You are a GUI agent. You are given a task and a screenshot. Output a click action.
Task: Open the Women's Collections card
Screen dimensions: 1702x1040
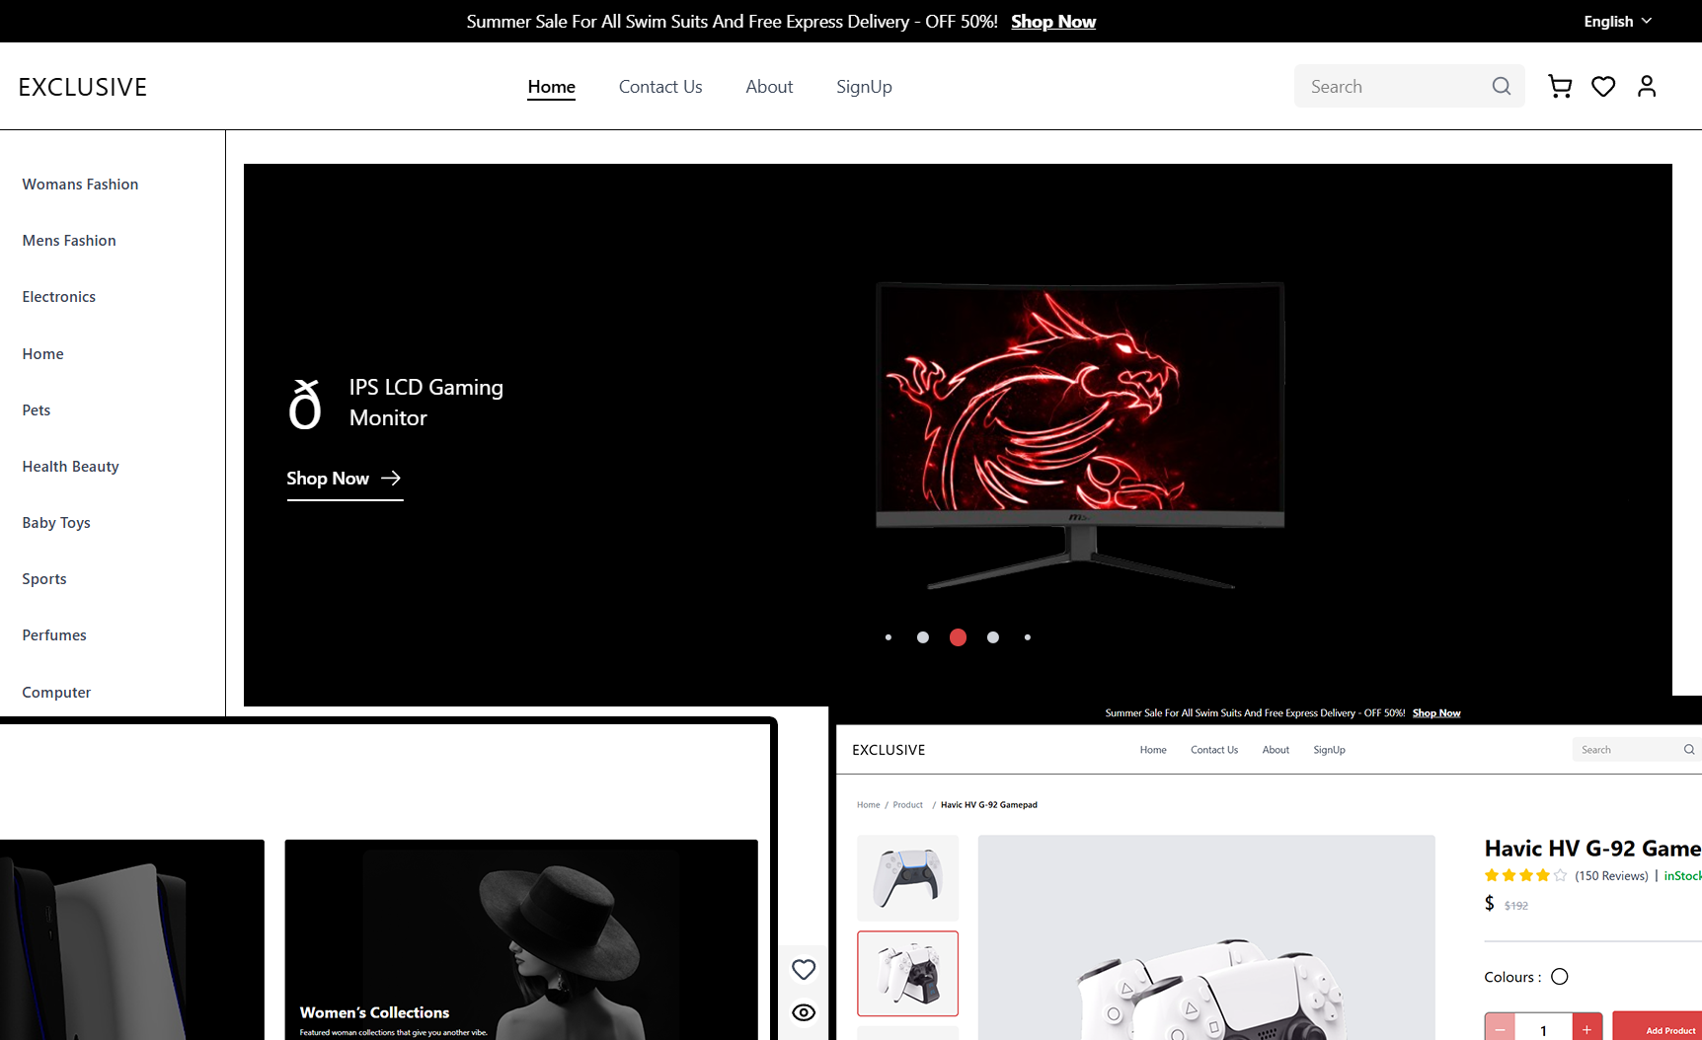pyautogui.click(x=521, y=939)
